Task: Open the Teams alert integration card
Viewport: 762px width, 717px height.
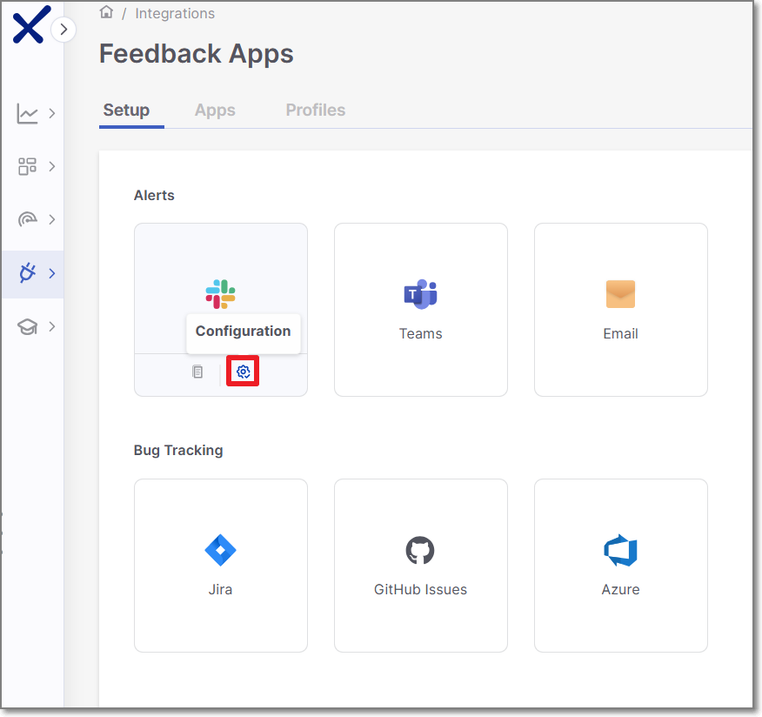Action: (421, 309)
